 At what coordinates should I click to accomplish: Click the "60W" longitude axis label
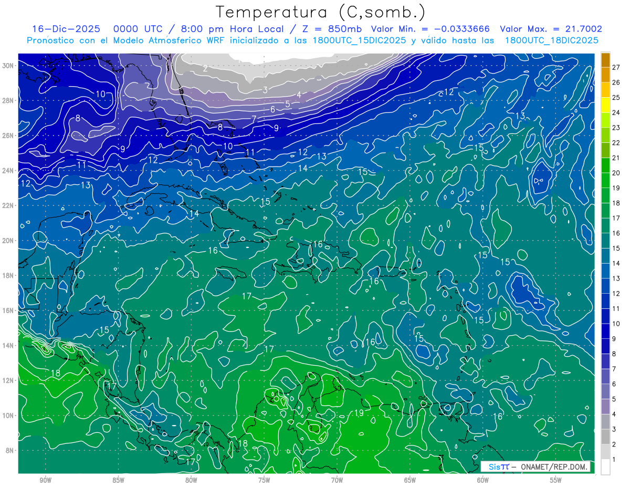pyautogui.click(x=483, y=480)
